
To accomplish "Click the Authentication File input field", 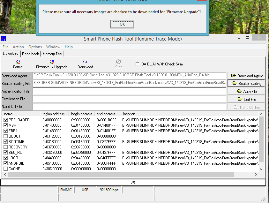I will tap(130, 91).
